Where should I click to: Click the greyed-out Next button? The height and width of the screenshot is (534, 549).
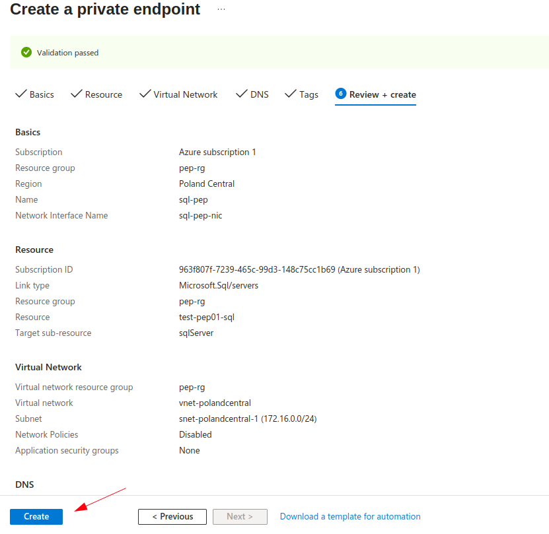pyautogui.click(x=240, y=516)
